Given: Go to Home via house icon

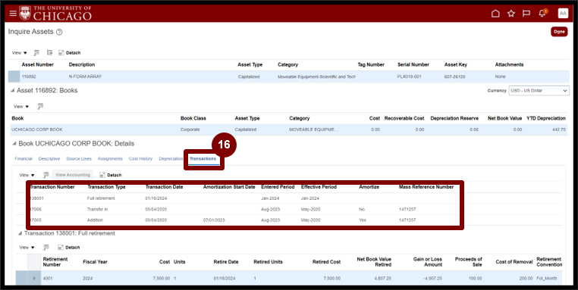Looking at the screenshot, I should pos(495,14).
